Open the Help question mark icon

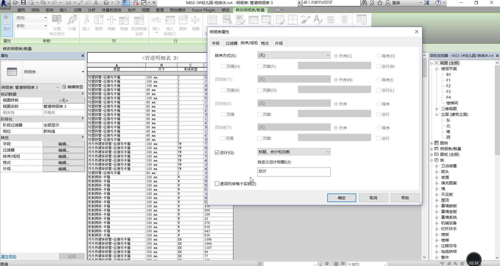(438, 3)
